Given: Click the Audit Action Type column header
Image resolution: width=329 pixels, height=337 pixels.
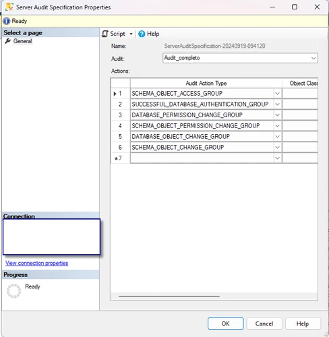Looking at the screenshot, I should 206,84.
